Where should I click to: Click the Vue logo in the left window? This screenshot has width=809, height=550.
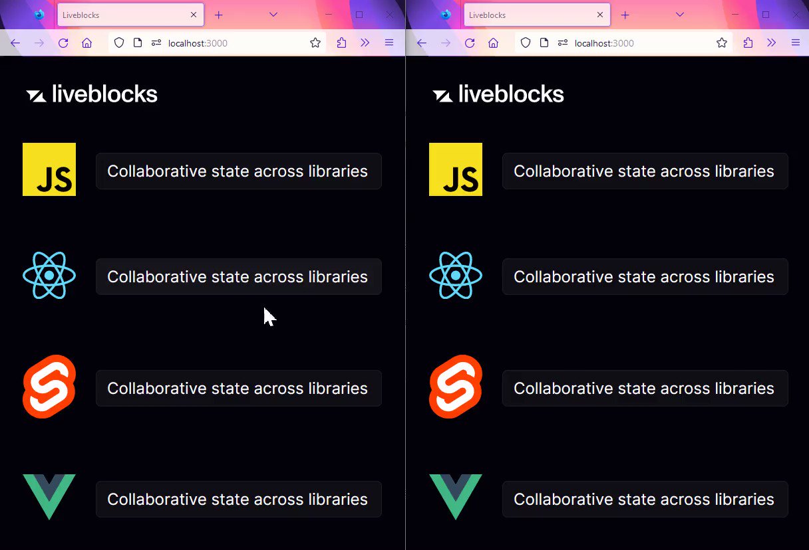[x=49, y=497]
